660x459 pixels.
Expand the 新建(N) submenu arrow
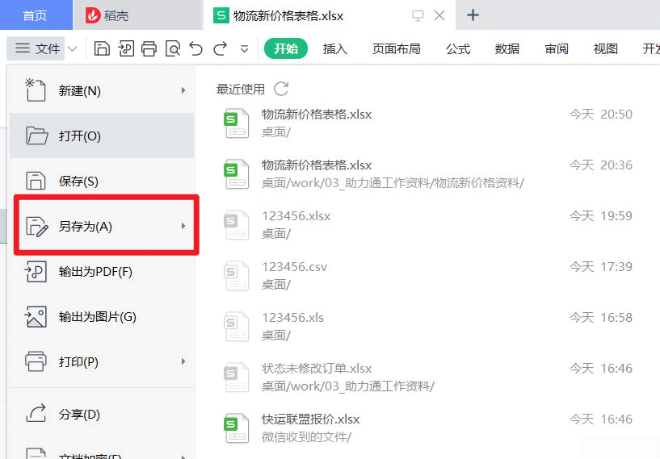coord(183,90)
